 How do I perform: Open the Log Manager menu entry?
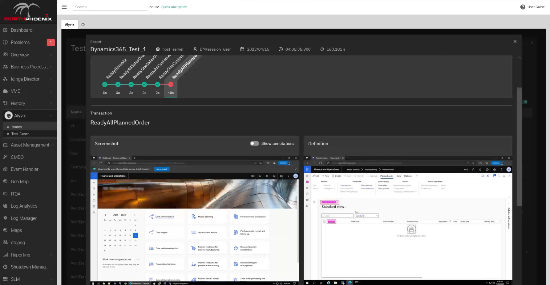(24, 218)
